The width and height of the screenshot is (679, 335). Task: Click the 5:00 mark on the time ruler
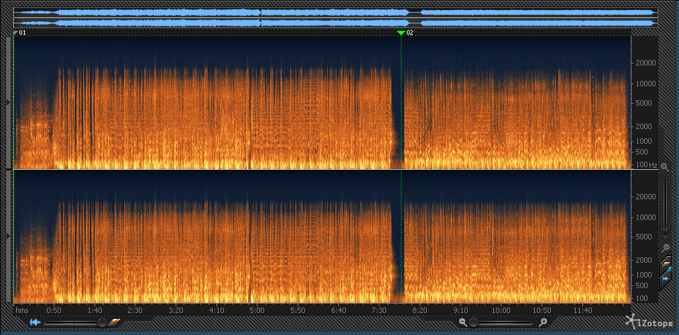pos(257,310)
